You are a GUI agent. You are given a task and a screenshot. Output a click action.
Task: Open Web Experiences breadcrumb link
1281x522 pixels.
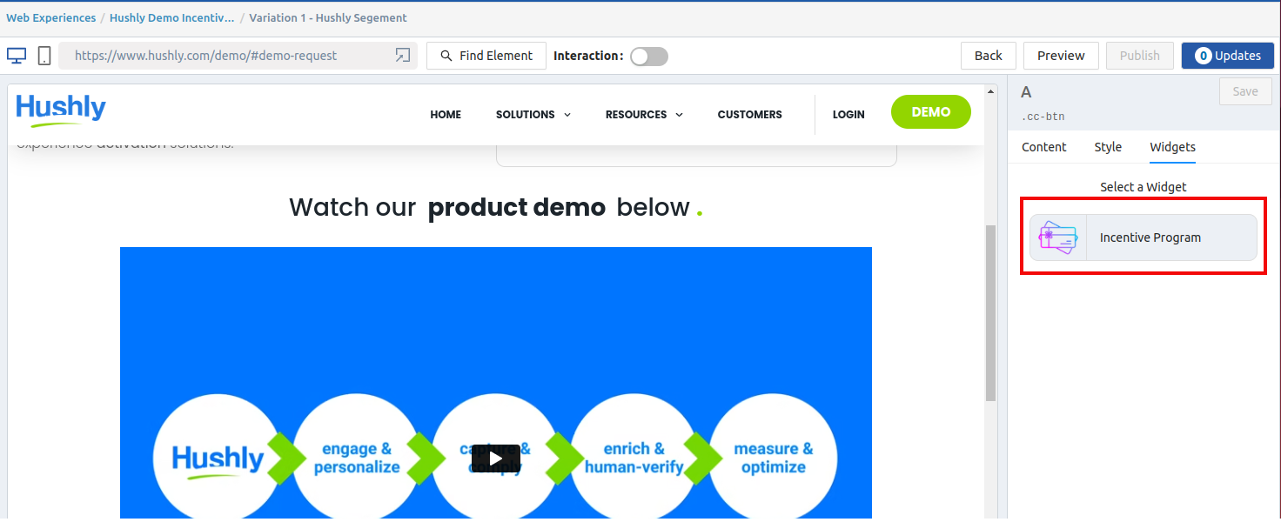point(51,17)
